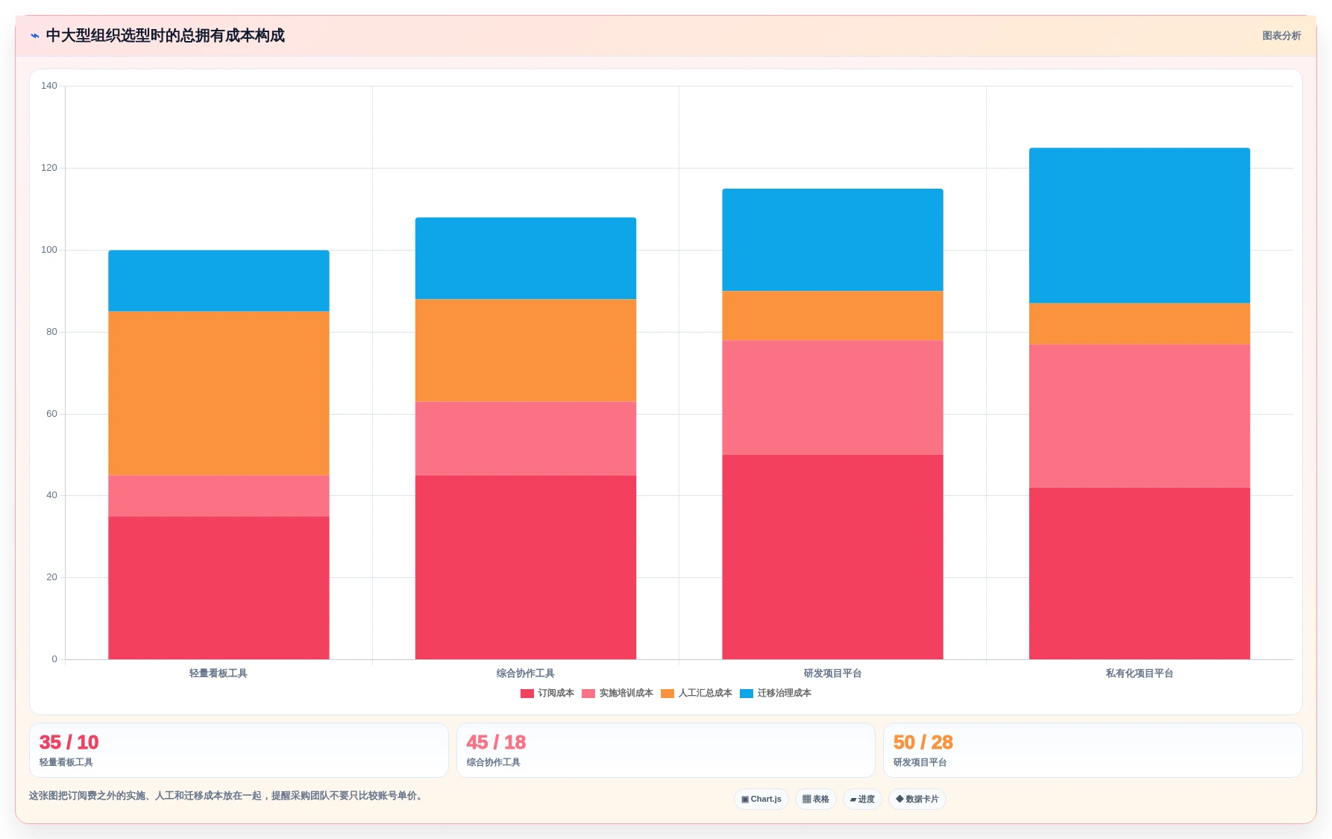Select the 45 / 18 综合协作工具 card
The height and width of the screenshot is (839, 1332).
(665, 750)
